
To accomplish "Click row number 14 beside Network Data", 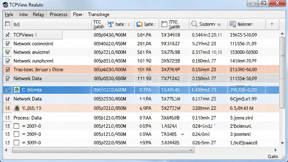I will coord(7,99).
